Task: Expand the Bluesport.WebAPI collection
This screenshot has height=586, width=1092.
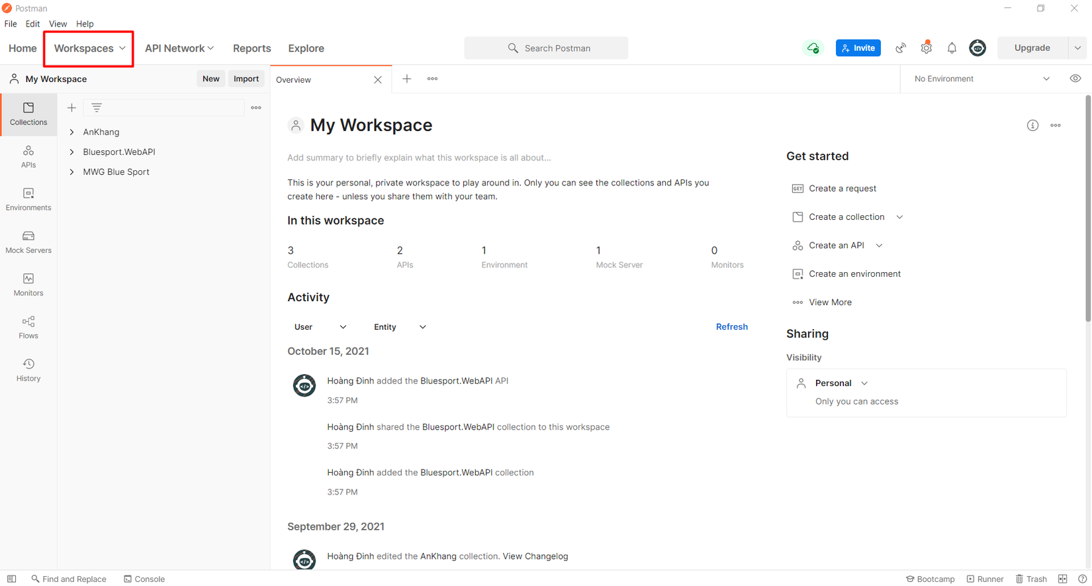Action: tap(72, 152)
